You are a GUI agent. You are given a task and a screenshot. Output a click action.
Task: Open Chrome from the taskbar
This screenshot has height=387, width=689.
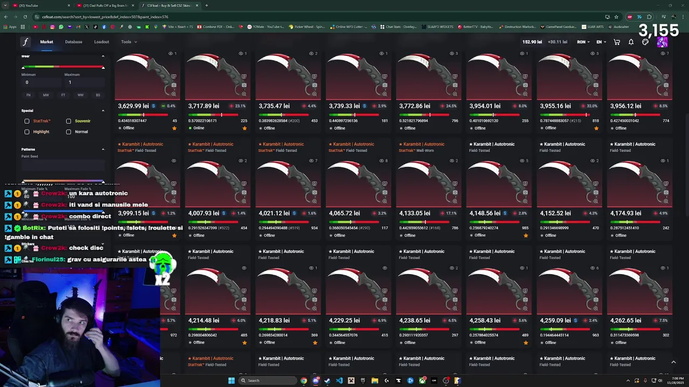304,381
